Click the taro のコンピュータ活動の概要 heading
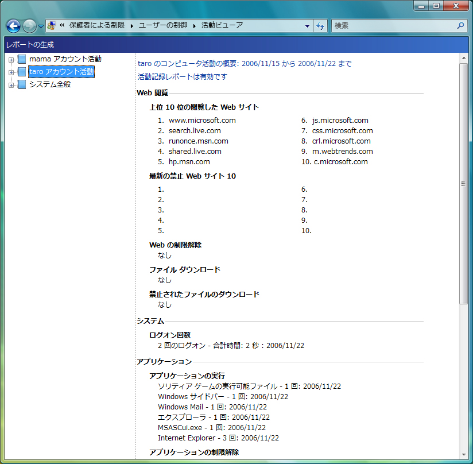The height and width of the screenshot is (464, 473). (x=245, y=64)
